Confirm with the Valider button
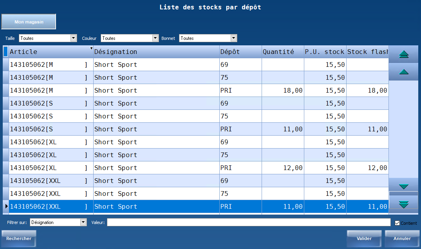The width and height of the screenshot is (421, 249). (x=364, y=238)
